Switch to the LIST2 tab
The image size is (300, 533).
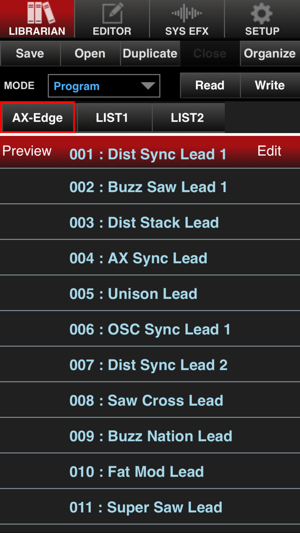189,117
